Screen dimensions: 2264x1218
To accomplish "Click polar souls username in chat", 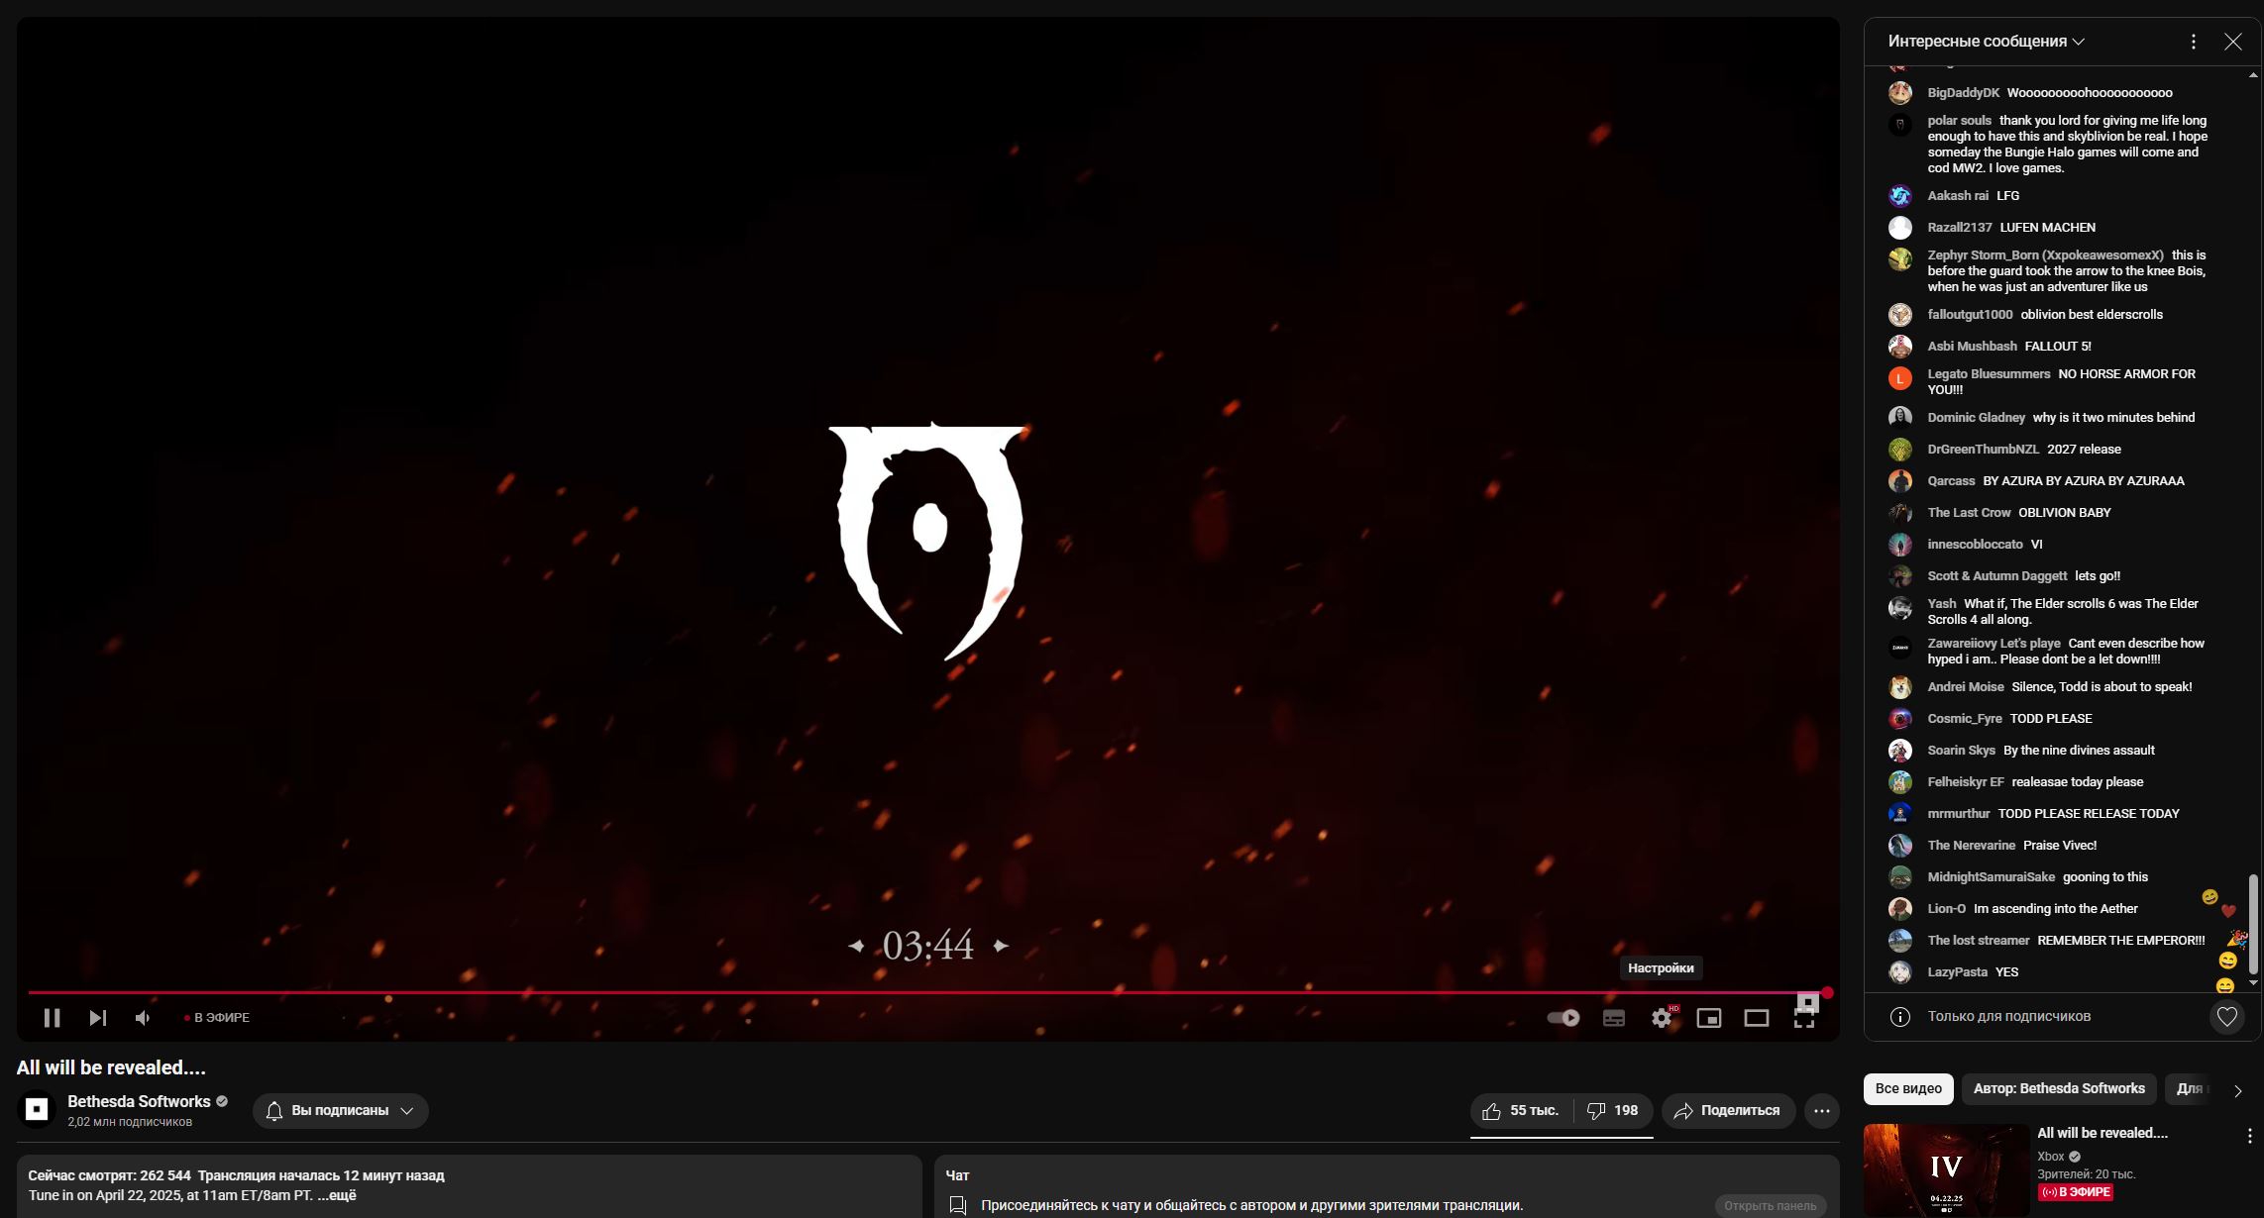I will [x=1959, y=121].
